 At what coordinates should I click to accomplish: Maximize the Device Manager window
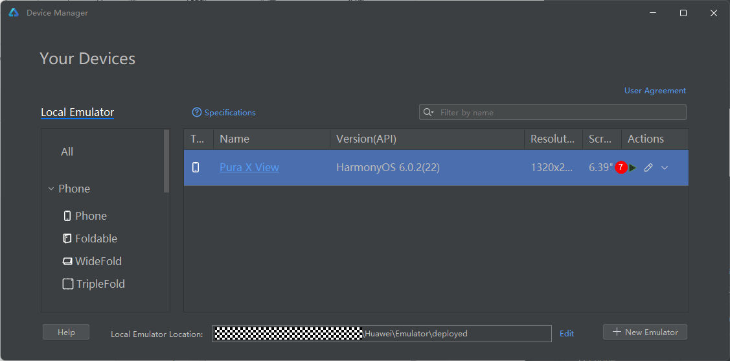(683, 13)
